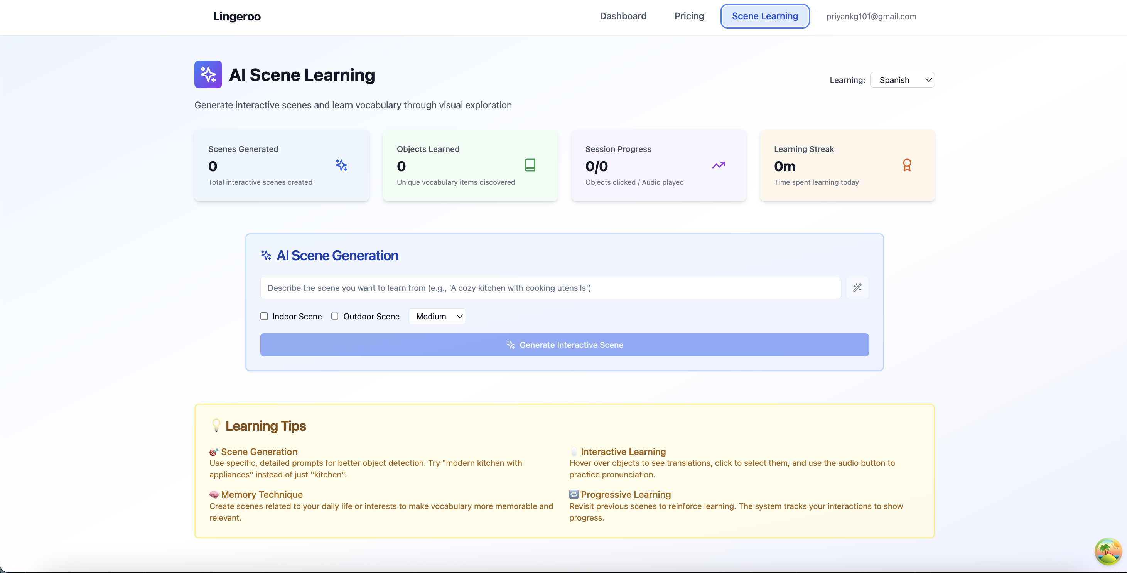Click the magic wand prompt suggestion icon
1127x573 pixels.
[857, 287]
